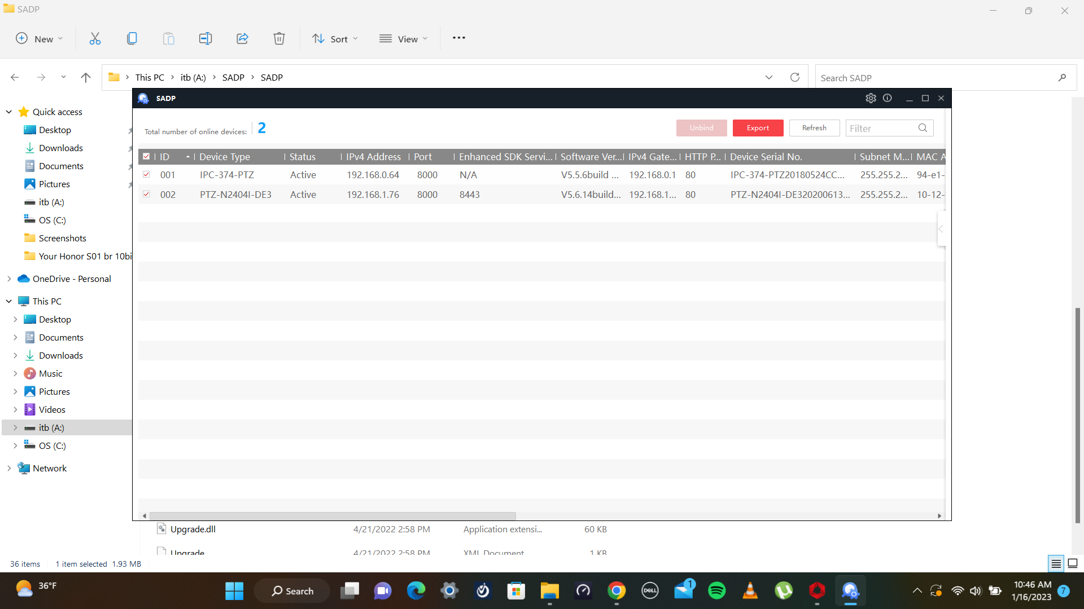Open Spotify from the taskbar
This screenshot has height=609, width=1084.
[716, 590]
